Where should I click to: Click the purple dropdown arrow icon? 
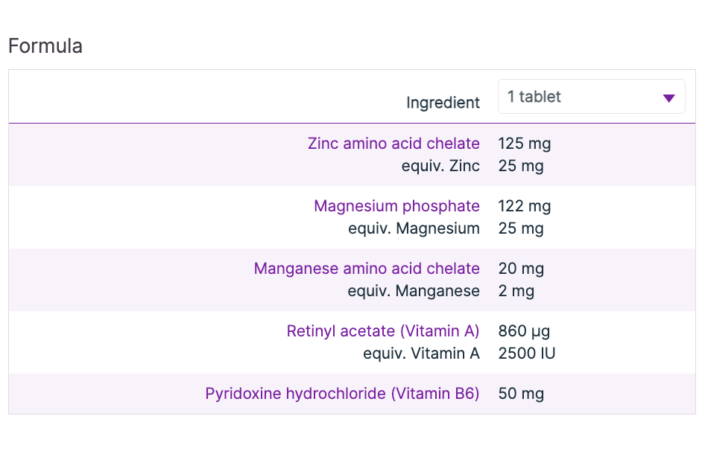point(668,98)
